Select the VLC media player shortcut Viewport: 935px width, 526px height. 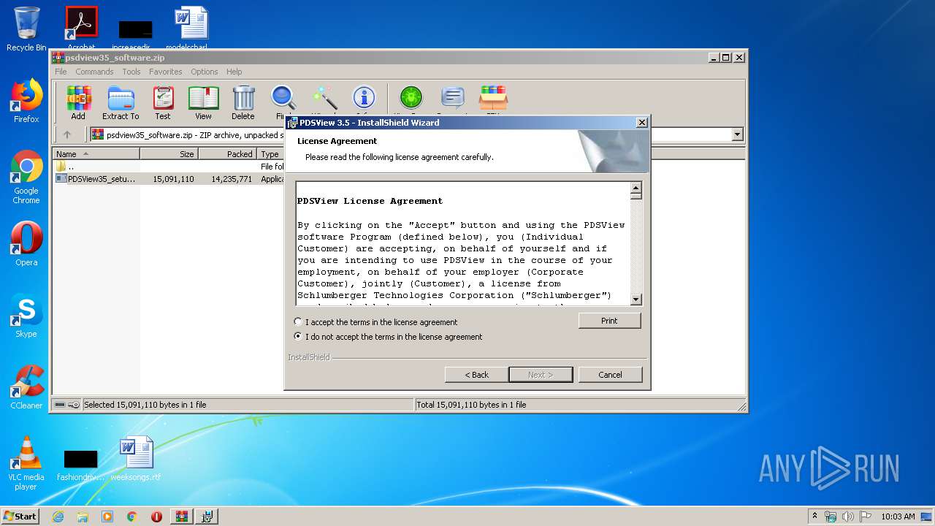click(26, 463)
